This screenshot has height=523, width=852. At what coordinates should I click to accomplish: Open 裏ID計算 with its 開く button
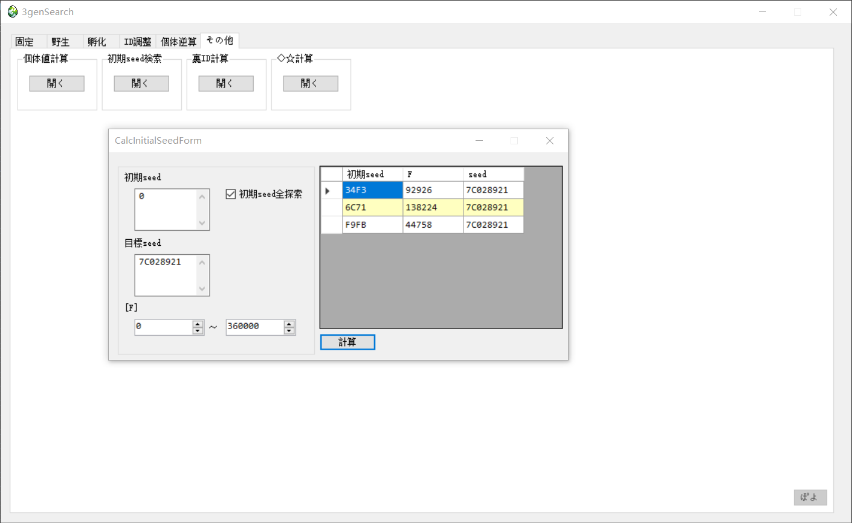(226, 83)
